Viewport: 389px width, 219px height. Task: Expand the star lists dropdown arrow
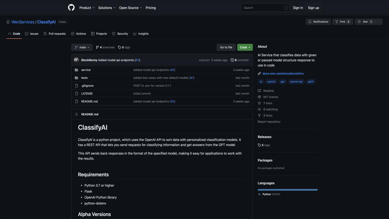coord(379,21)
